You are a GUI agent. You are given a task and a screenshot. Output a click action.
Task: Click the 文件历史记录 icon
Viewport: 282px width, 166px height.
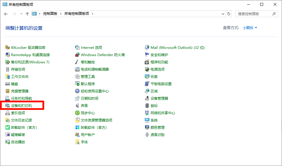pyautogui.click(x=7, y=120)
